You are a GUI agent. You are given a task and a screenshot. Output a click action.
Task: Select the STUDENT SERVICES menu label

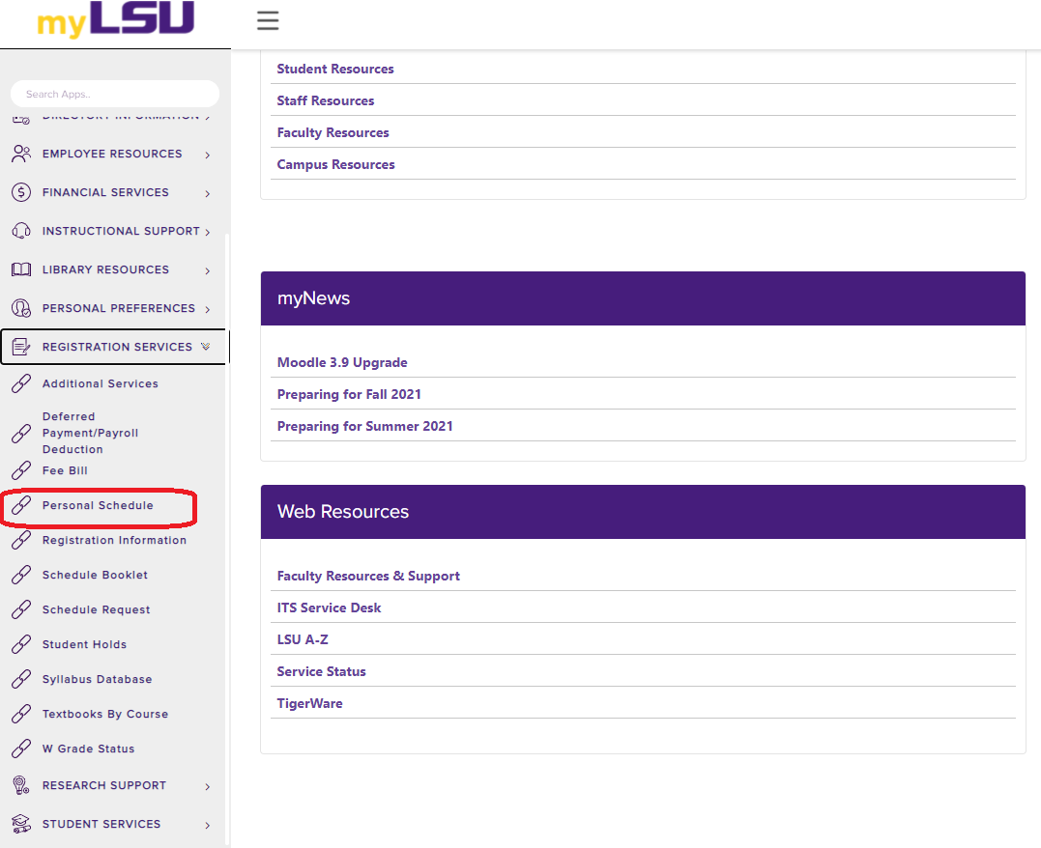pyautogui.click(x=101, y=824)
